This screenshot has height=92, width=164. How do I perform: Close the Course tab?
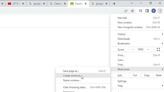(86, 4)
